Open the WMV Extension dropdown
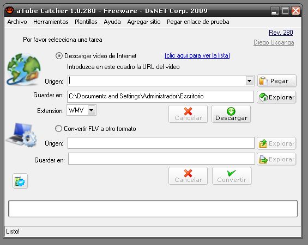The width and height of the screenshot is (308, 245). [92, 110]
